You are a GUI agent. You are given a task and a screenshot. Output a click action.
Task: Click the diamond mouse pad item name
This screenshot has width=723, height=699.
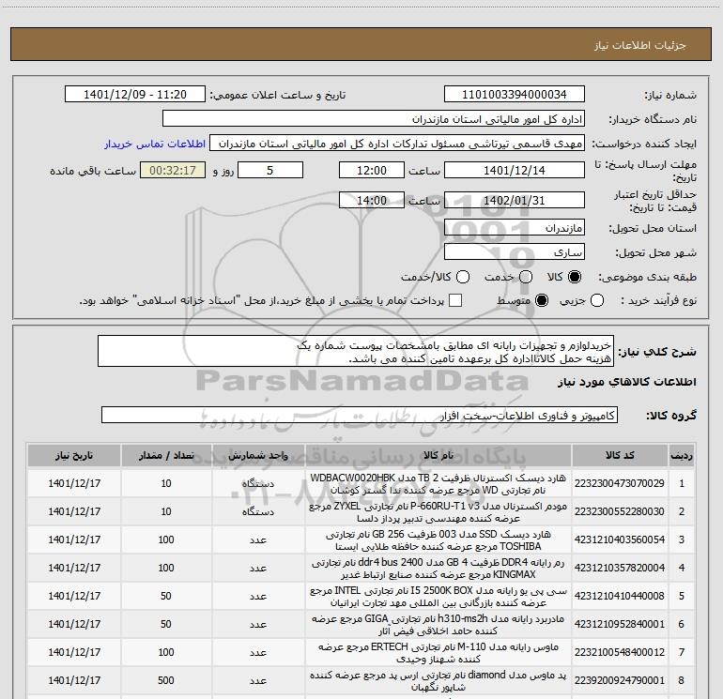point(438,680)
